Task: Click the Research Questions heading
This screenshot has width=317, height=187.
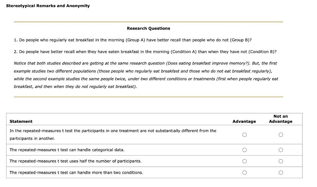Action: 148,28
